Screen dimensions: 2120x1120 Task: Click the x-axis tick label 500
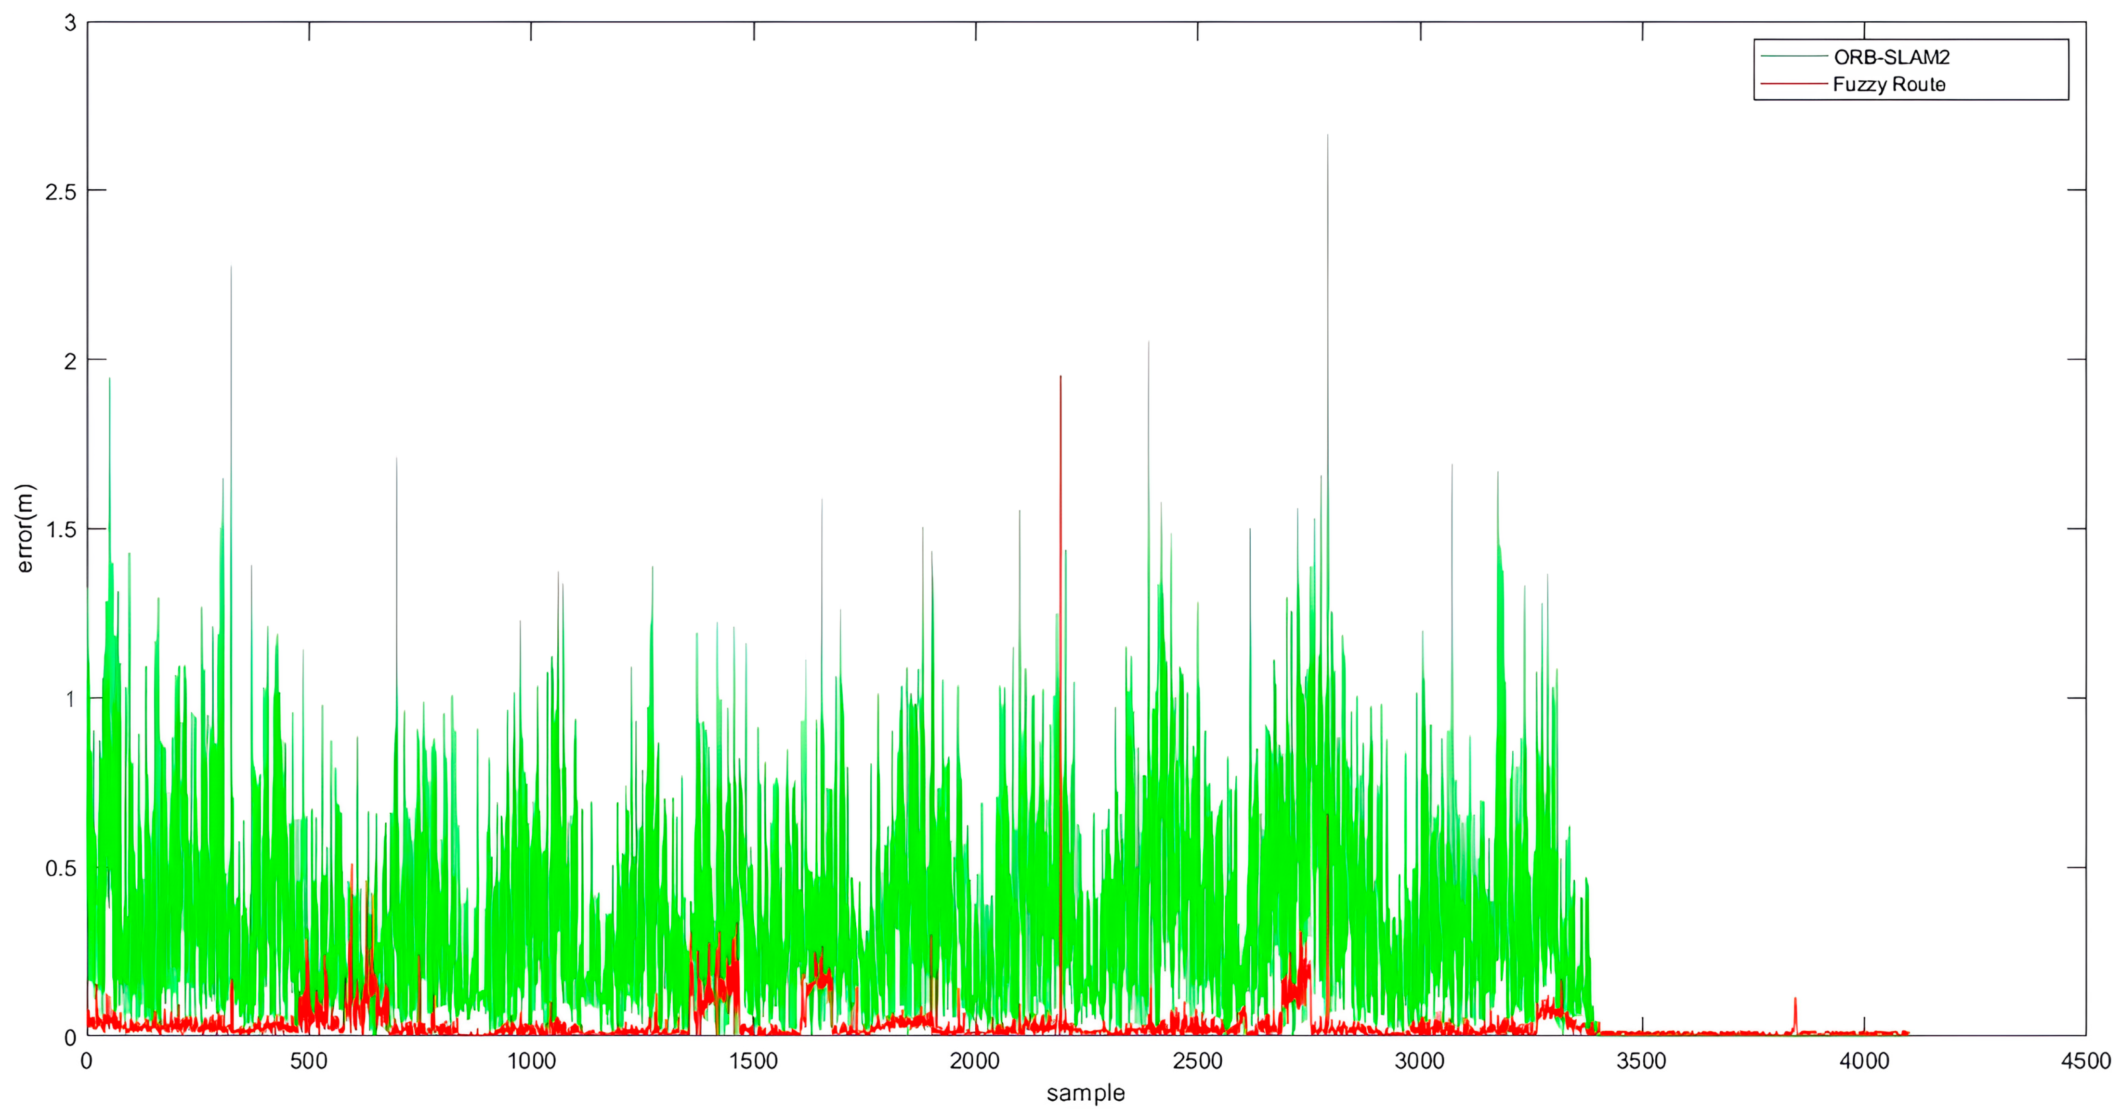(x=309, y=1062)
